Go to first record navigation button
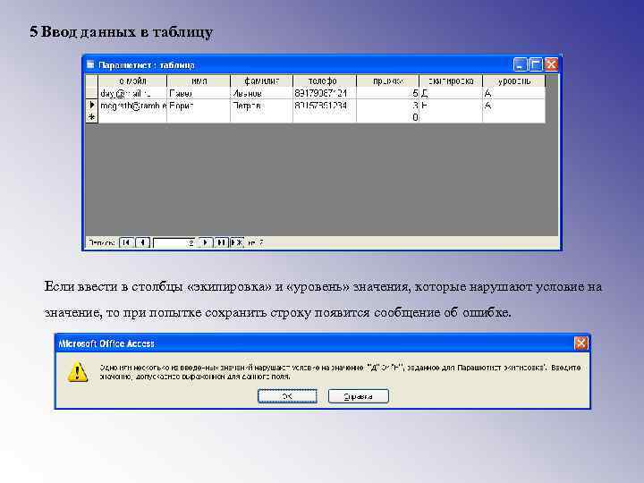The height and width of the screenshot is (483, 644). tap(126, 242)
